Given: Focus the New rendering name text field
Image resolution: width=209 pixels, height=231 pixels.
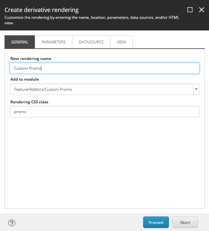Looking at the screenshot, I should click(104, 68).
